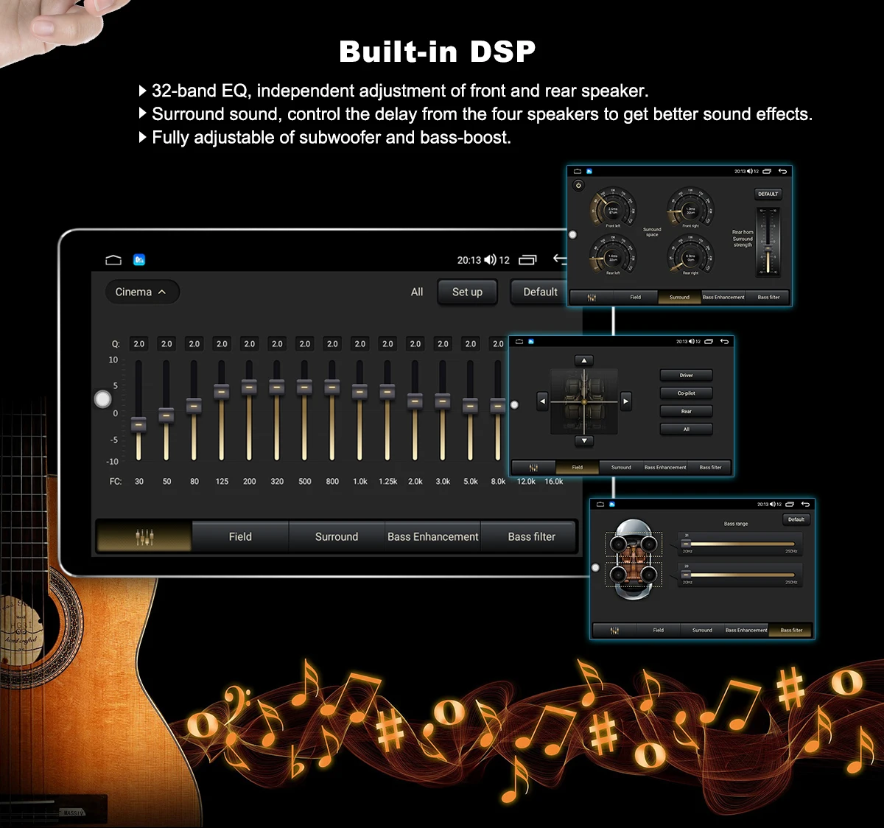
Task: Click Default button in the EQ screen
Action: click(540, 292)
